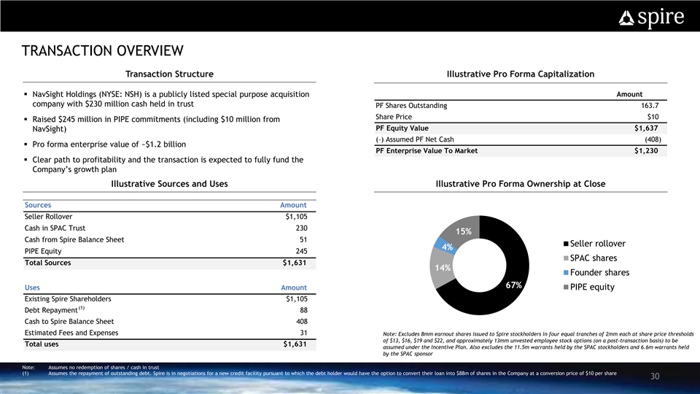Click the Debt Repayment footnote superscript

tap(81, 308)
